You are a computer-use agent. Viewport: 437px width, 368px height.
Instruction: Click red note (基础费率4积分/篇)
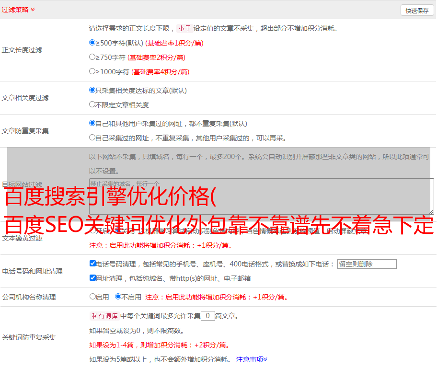tap(161, 72)
